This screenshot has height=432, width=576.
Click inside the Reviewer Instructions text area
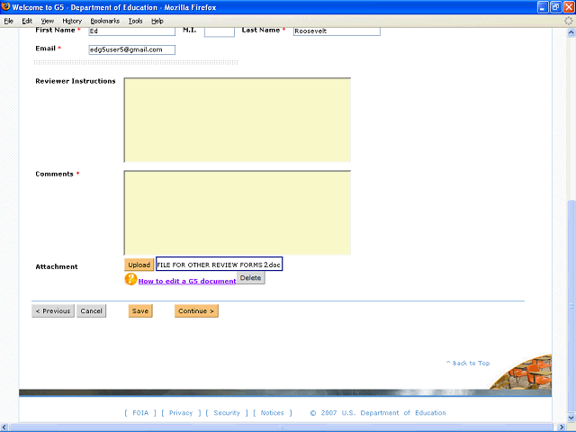(238, 120)
